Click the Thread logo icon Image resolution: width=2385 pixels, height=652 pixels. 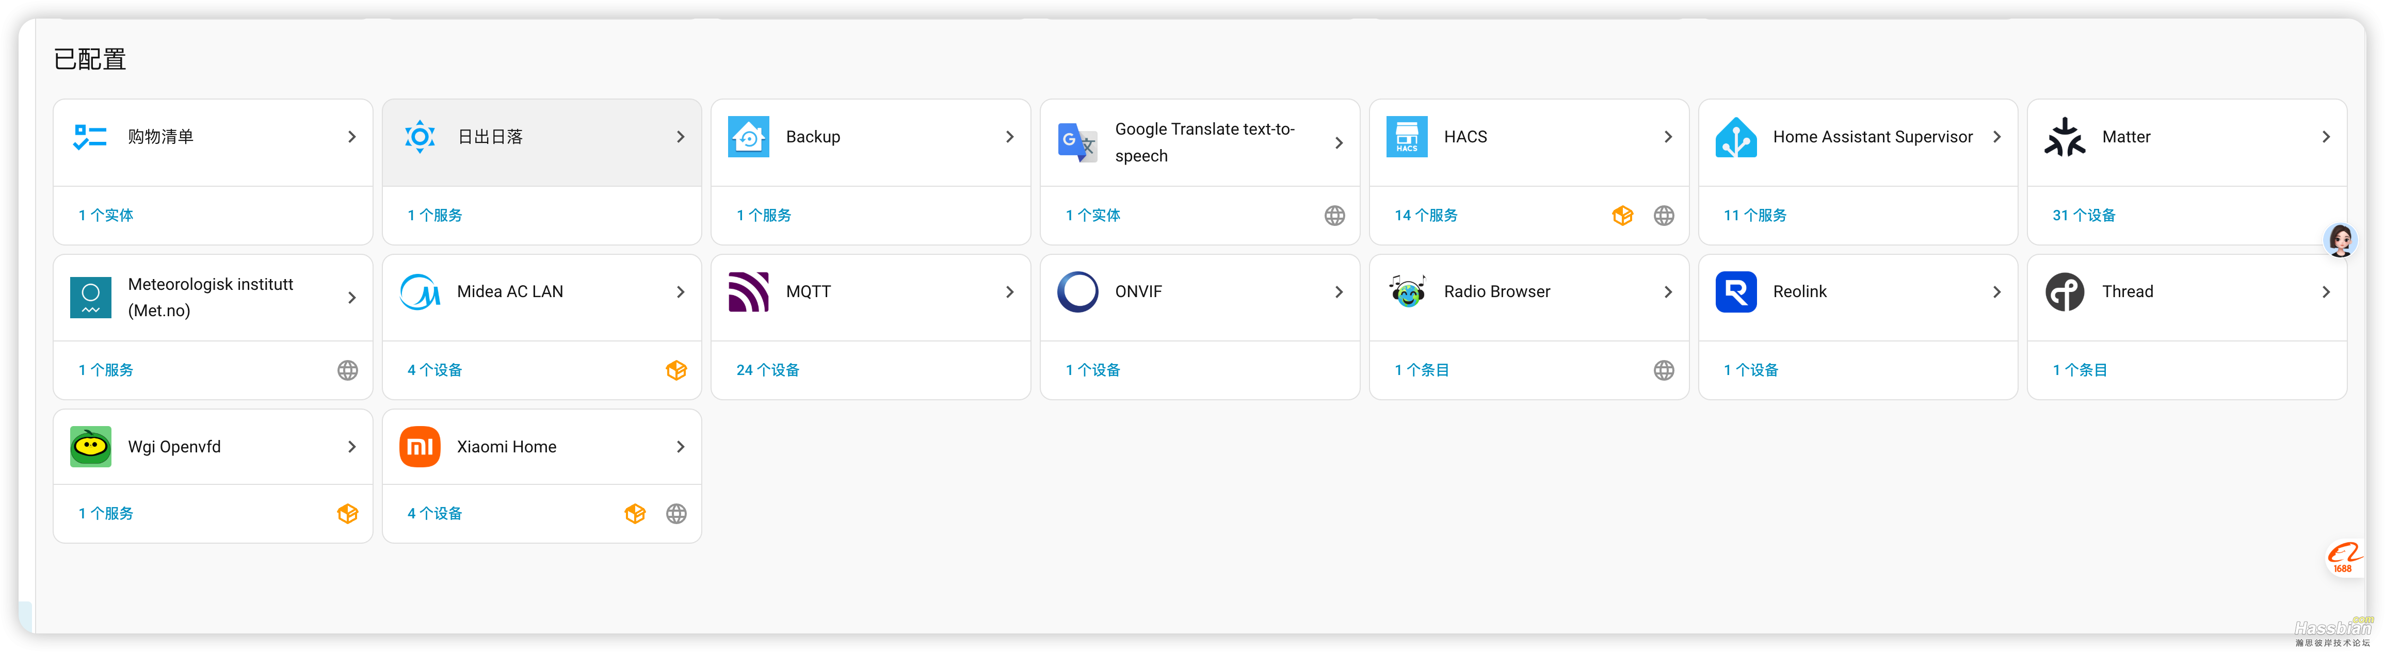point(2065,292)
